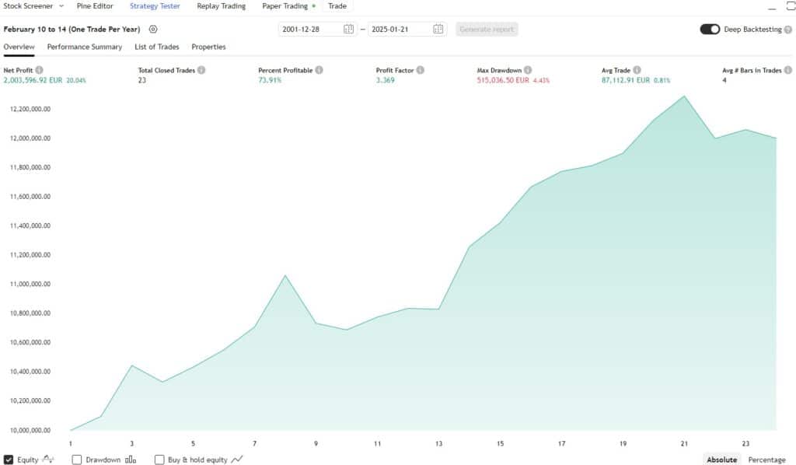Click the Generate report button

tap(487, 30)
